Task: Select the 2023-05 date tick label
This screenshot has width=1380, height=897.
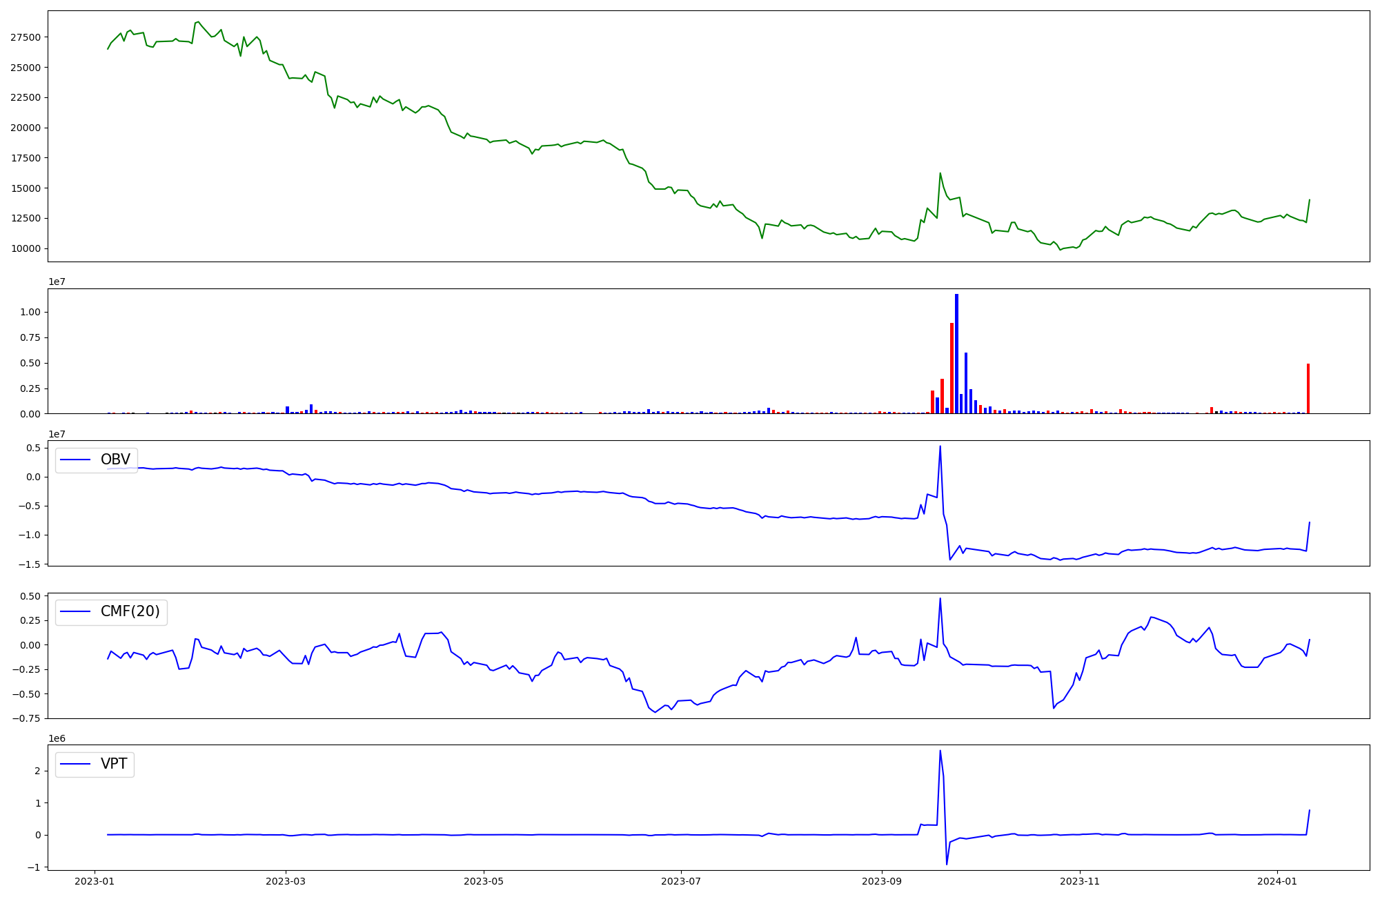Action: pos(484,881)
